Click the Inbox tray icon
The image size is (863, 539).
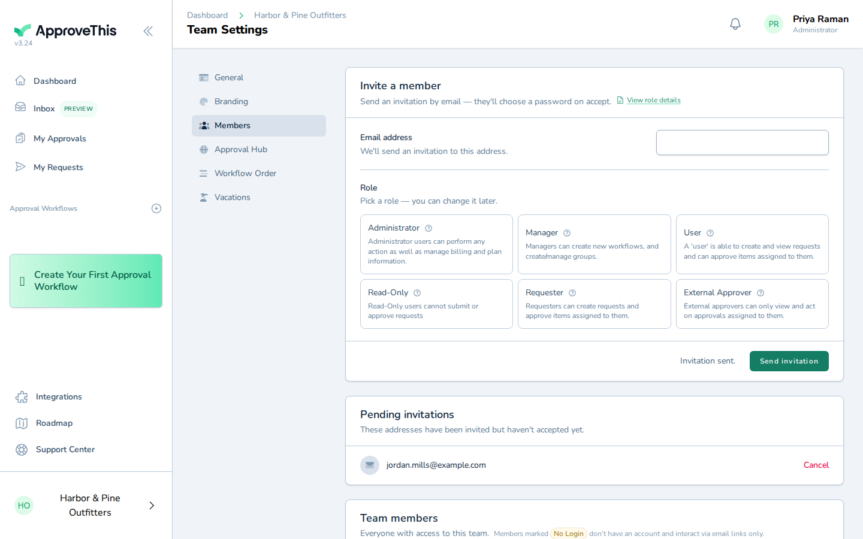(20, 107)
